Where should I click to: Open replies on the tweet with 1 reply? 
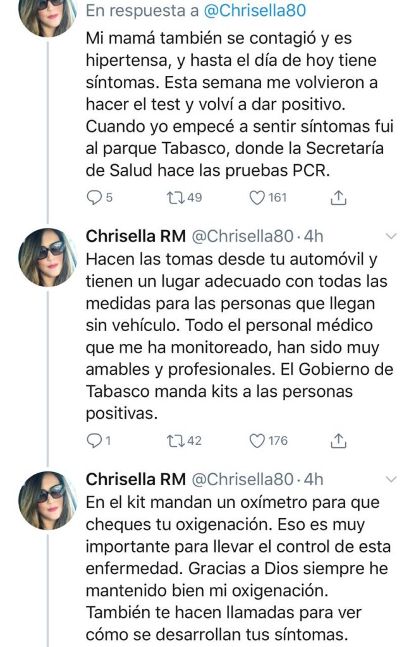click(94, 440)
